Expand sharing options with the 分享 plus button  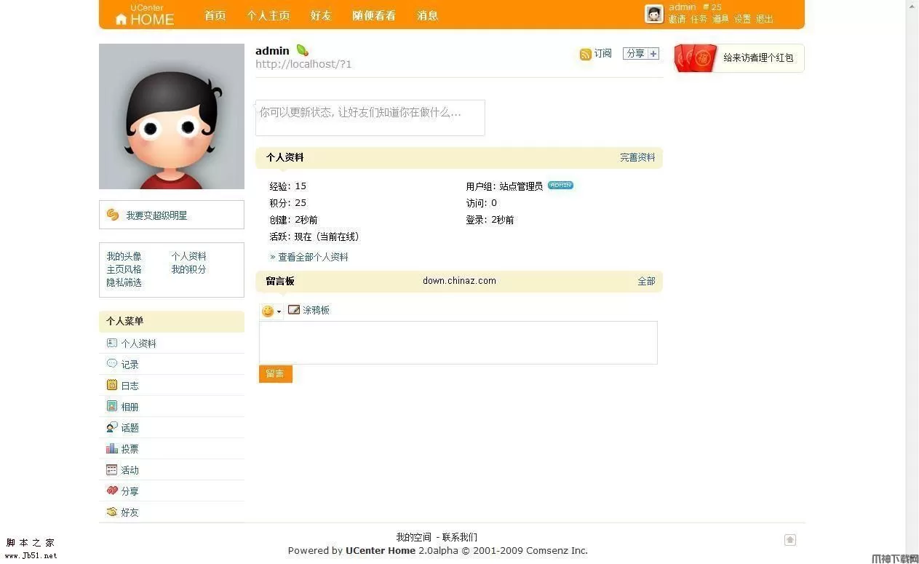pyautogui.click(x=654, y=53)
